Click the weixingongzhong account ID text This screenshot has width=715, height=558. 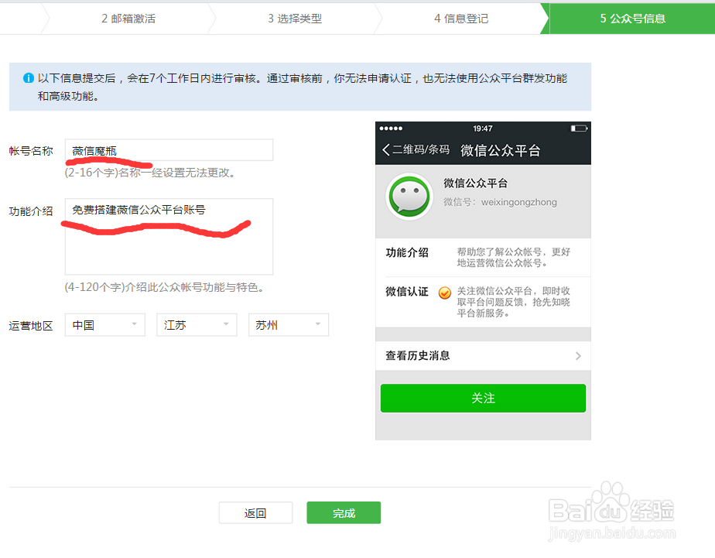519,202
